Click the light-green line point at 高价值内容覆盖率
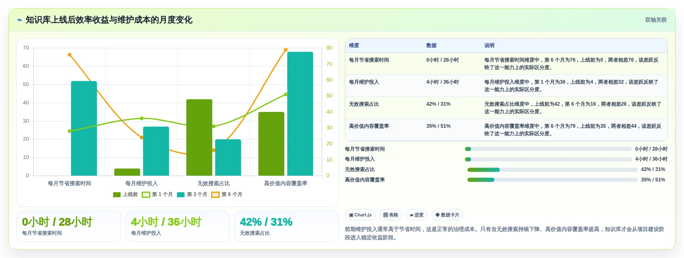The width and height of the screenshot is (684, 258). pos(286,94)
